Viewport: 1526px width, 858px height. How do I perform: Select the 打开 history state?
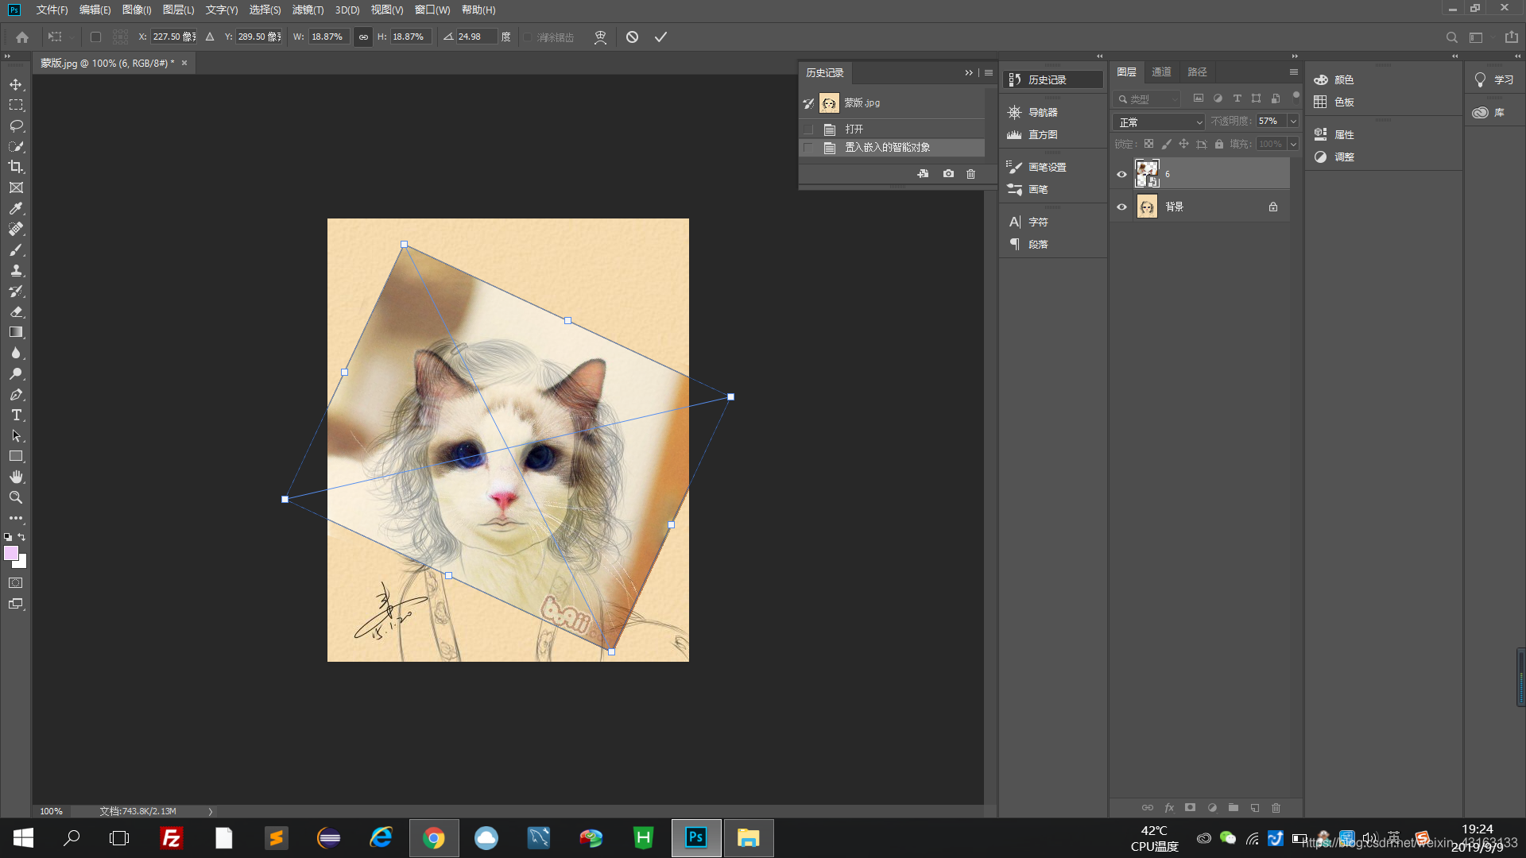coord(854,129)
